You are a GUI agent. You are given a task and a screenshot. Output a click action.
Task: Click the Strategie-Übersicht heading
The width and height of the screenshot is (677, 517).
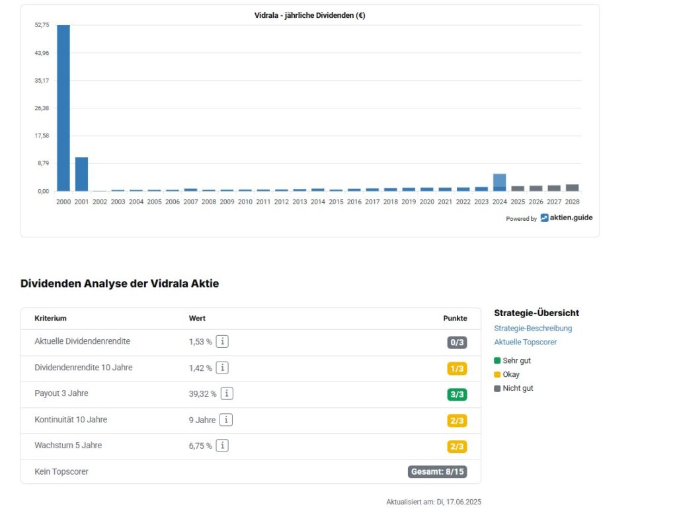click(x=536, y=313)
